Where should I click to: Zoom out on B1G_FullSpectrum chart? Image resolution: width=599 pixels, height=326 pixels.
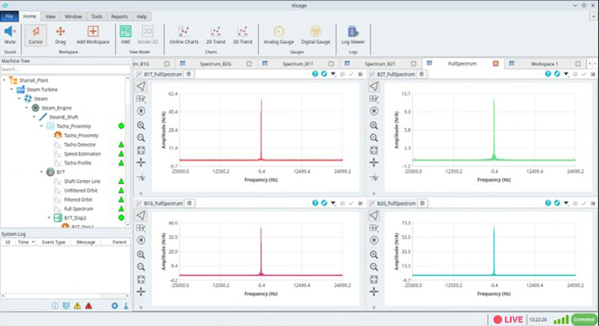(141, 267)
